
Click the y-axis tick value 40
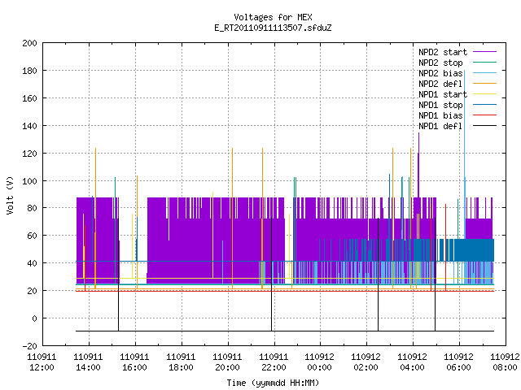(x=32, y=263)
